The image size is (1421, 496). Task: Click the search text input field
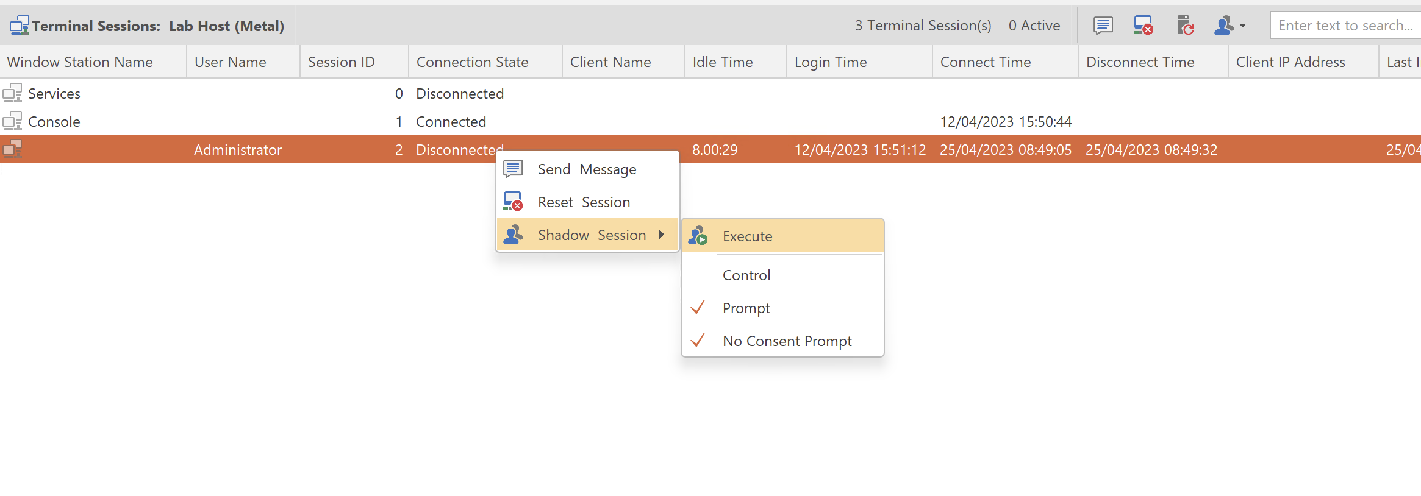1345,26
